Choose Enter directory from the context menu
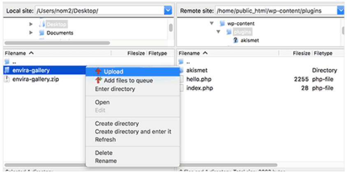The width and height of the screenshot is (347, 172). coord(115,89)
